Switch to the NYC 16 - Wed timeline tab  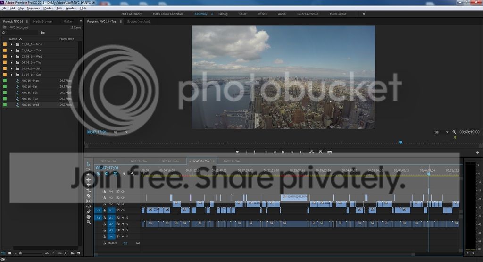(232, 161)
